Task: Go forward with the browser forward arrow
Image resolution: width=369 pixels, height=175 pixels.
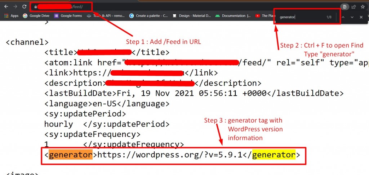Action: click(x=15, y=6)
